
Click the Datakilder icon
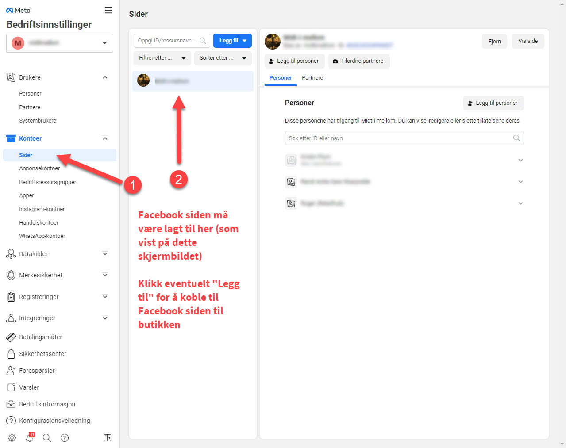pyautogui.click(x=11, y=254)
